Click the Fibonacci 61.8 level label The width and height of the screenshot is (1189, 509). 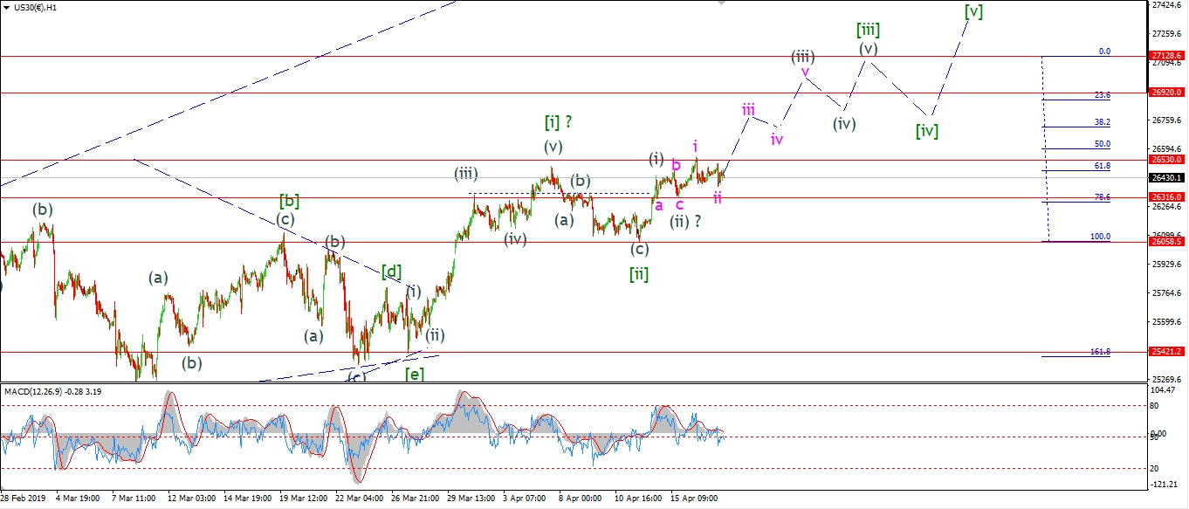click(1102, 166)
